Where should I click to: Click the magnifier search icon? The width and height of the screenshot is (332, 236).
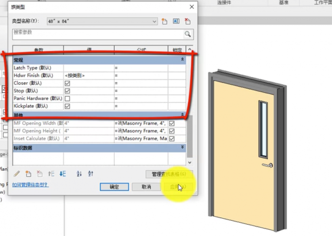pyautogui.click(x=188, y=34)
